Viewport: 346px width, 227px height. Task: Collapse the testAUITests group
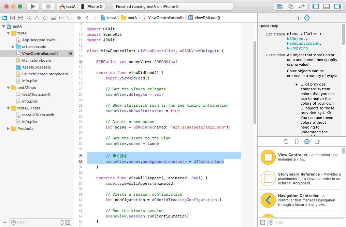pyautogui.click(x=8, y=108)
